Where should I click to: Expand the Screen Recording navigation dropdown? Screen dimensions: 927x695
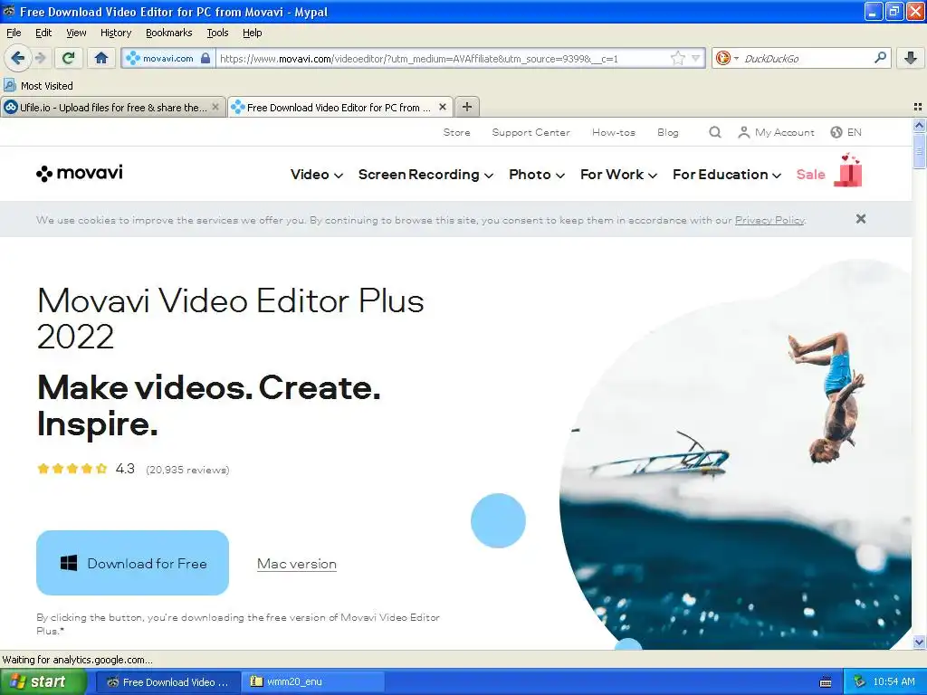tap(425, 175)
